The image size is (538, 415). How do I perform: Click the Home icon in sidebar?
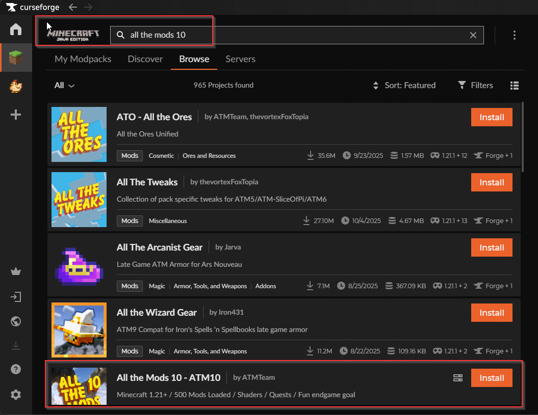point(16,29)
